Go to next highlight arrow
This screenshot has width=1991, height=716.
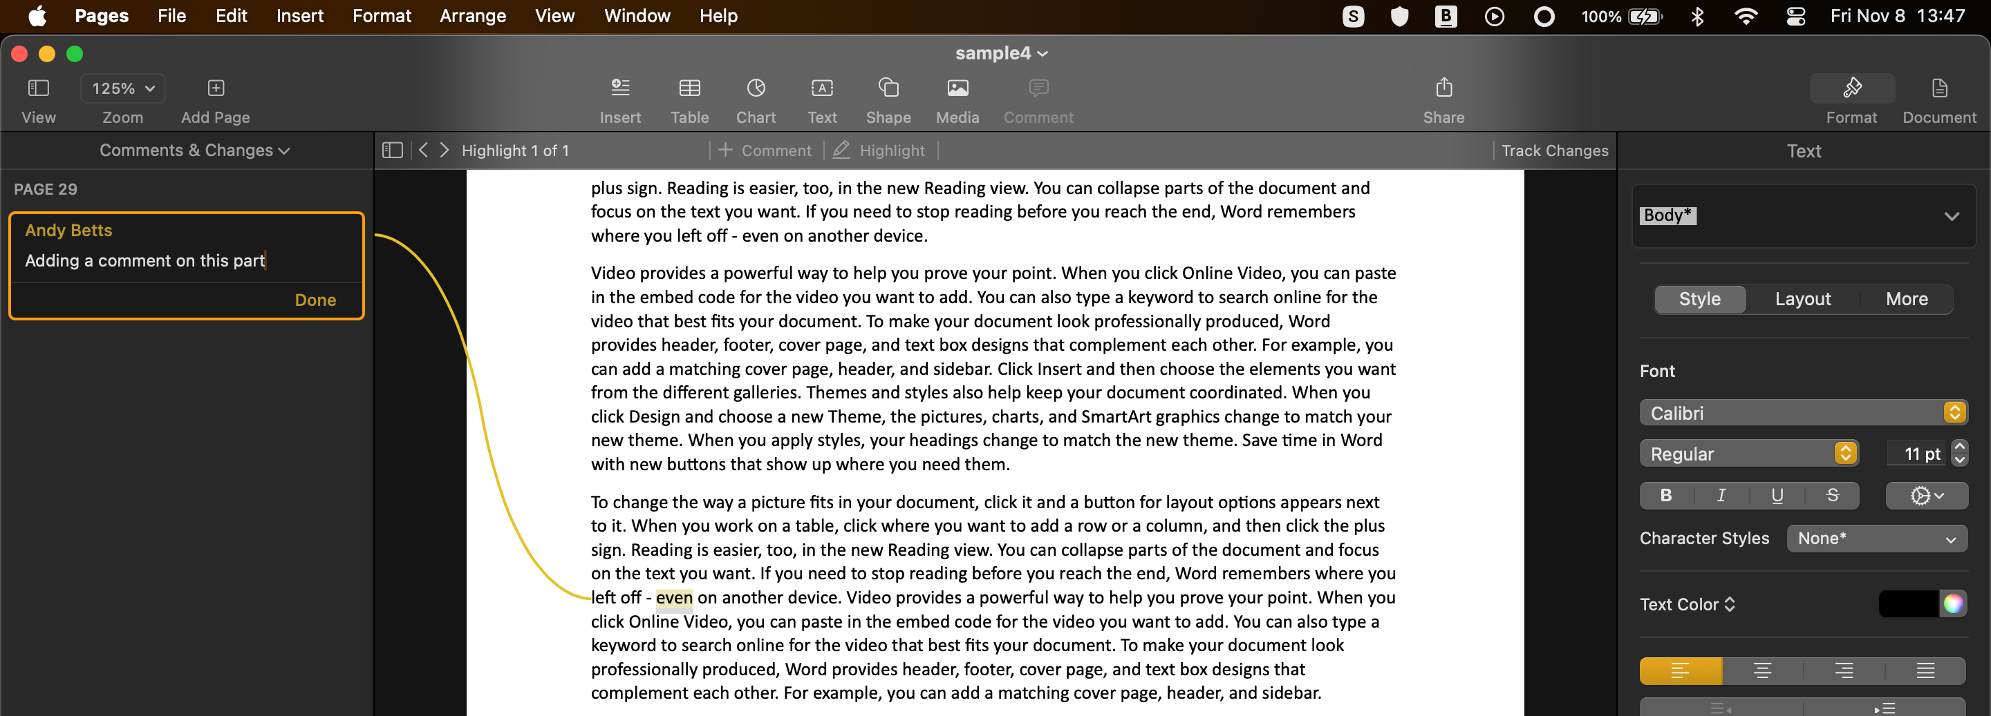[x=445, y=151]
